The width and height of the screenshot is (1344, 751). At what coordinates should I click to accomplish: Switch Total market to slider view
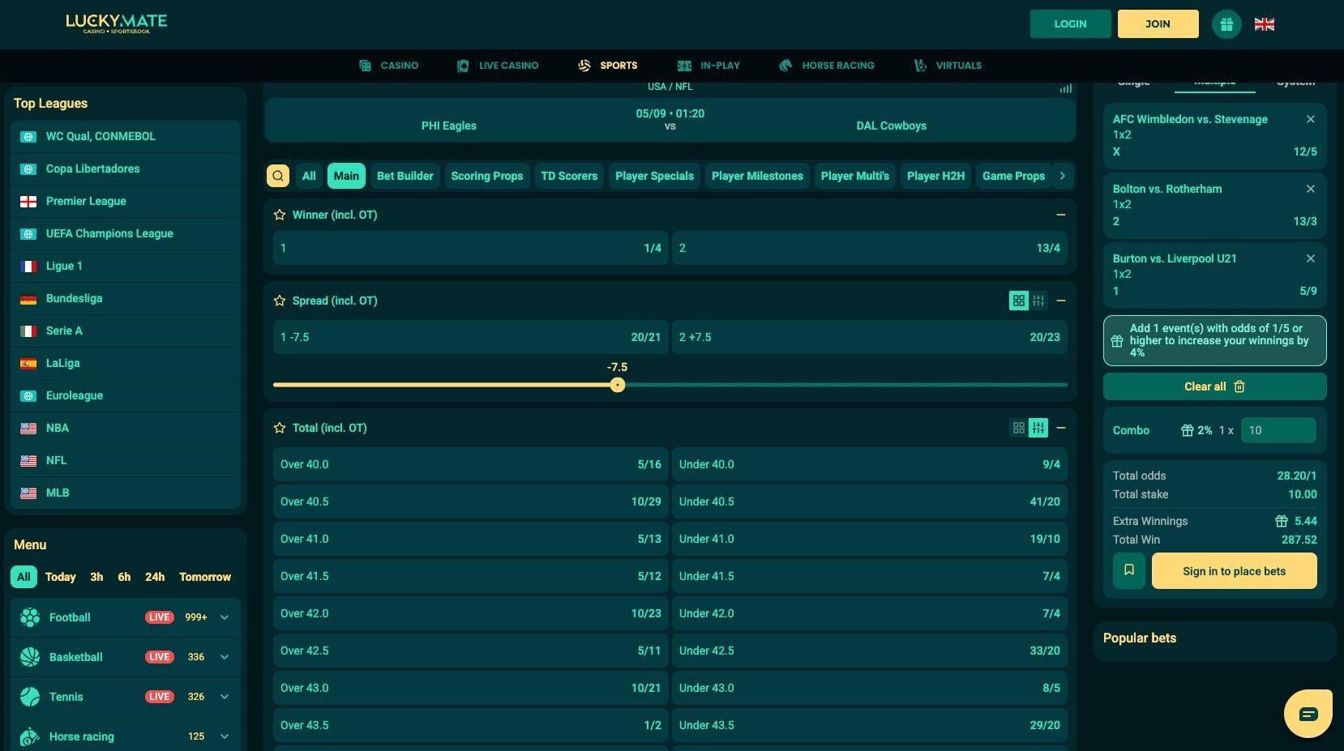1038,428
